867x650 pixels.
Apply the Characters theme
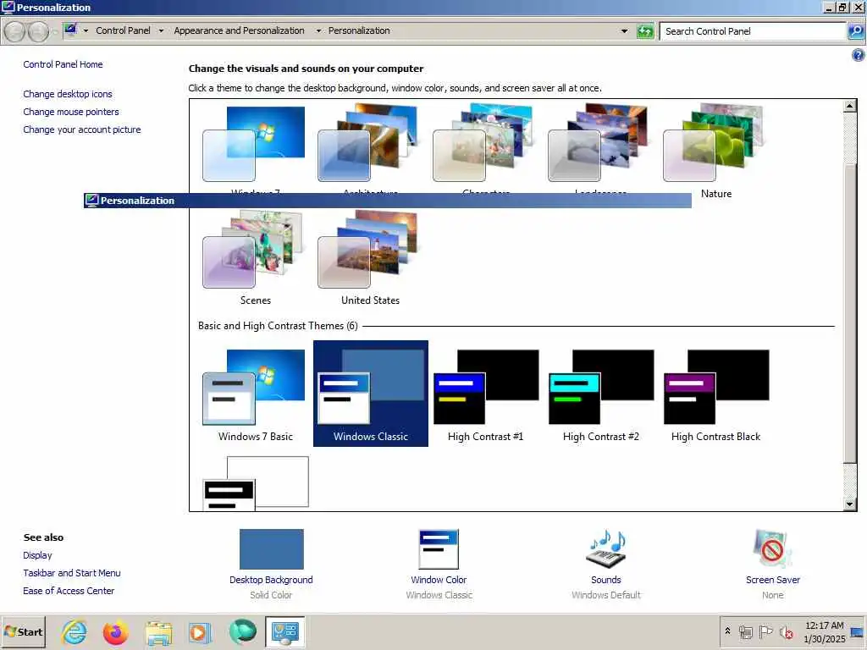[484, 144]
